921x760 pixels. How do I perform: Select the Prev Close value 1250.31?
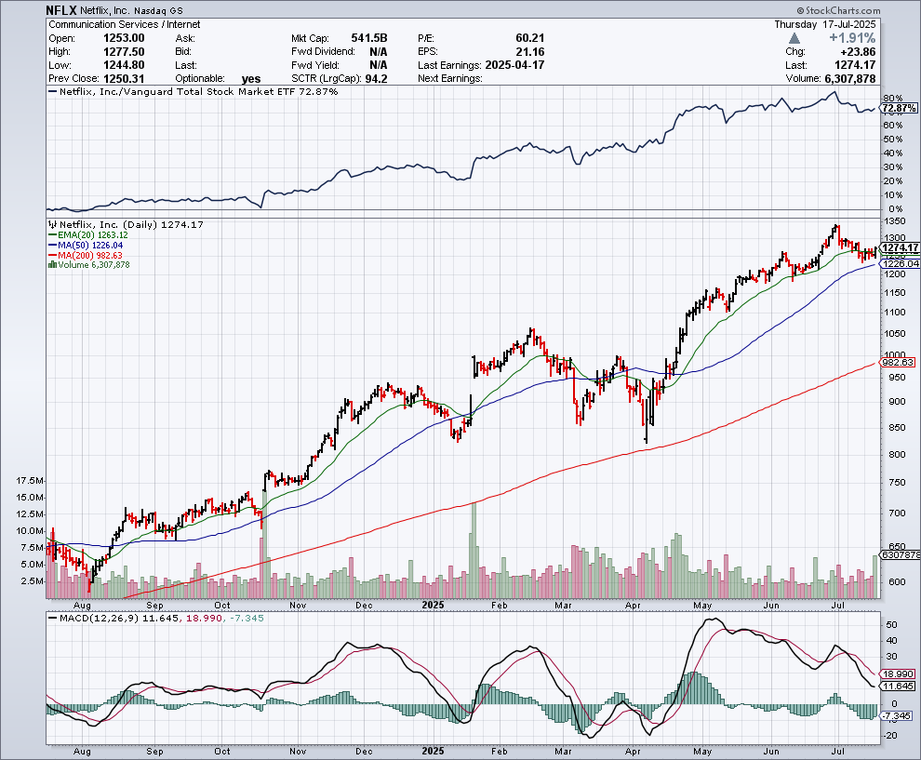tap(124, 79)
